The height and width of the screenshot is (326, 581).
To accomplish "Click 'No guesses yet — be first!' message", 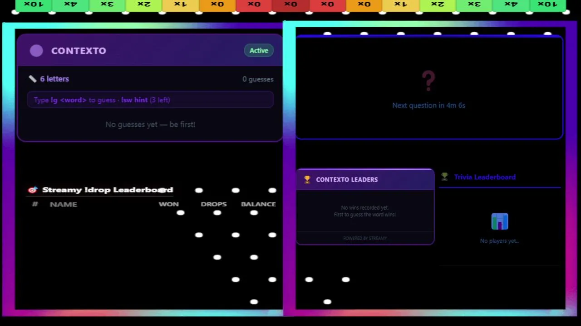I will (x=150, y=124).
